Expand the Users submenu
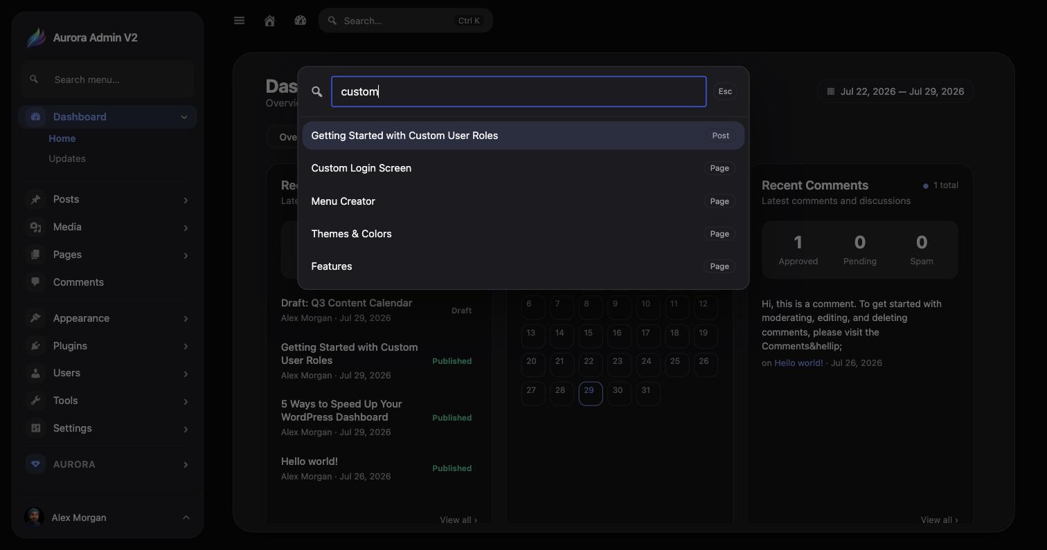The height and width of the screenshot is (550, 1047). point(186,374)
